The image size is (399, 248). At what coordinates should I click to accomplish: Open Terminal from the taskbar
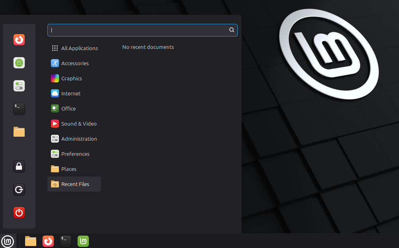[65, 241]
